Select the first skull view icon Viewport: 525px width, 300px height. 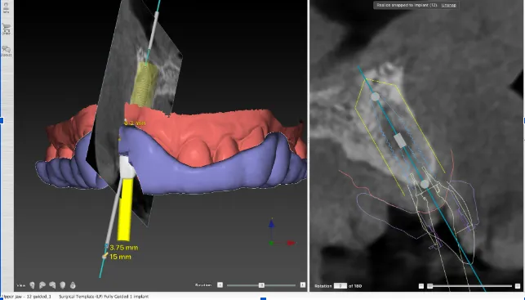click(33, 285)
